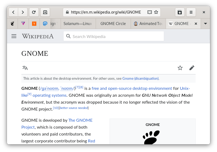Open the Gnome (disambiguation) link
Image resolution: width=217 pixels, height=152 pixels.
141,79
